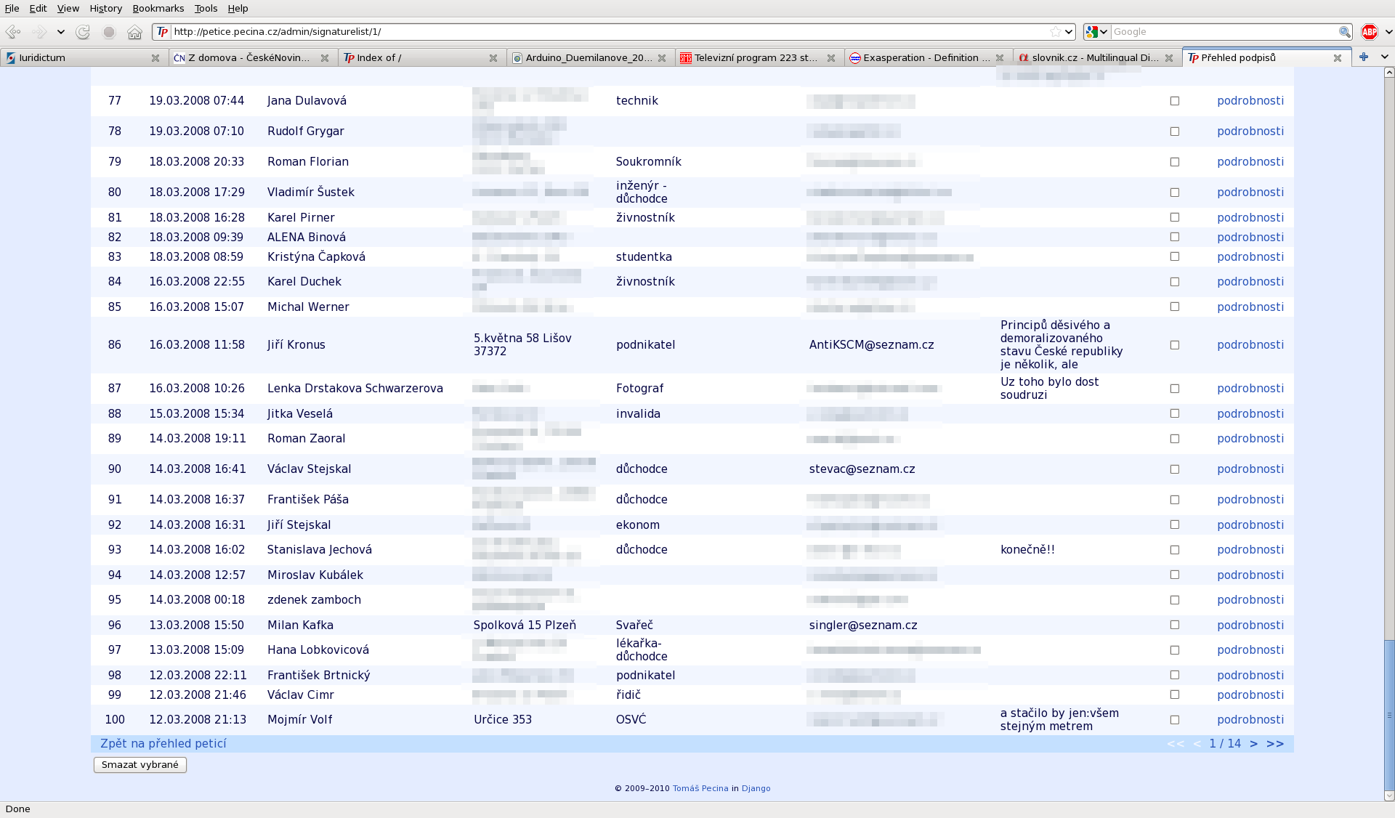
Task: Open the Tomáš Pecina footer link
Action: pos(700,788)
